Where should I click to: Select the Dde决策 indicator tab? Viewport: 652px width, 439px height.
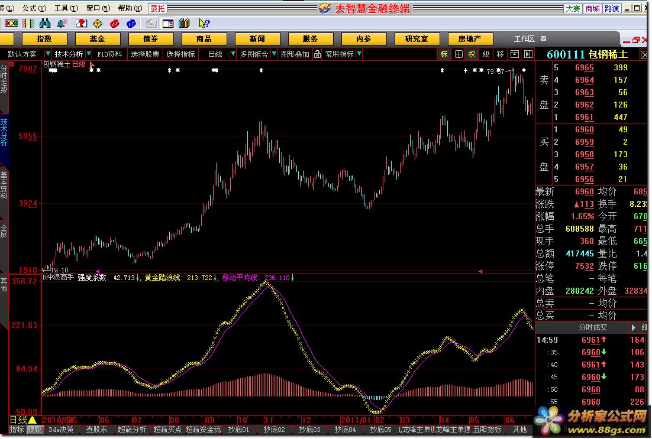61,430
